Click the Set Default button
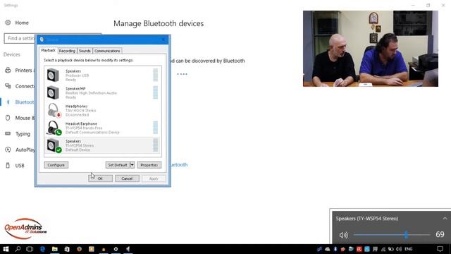Screen dimensions: 451x254 118,165
